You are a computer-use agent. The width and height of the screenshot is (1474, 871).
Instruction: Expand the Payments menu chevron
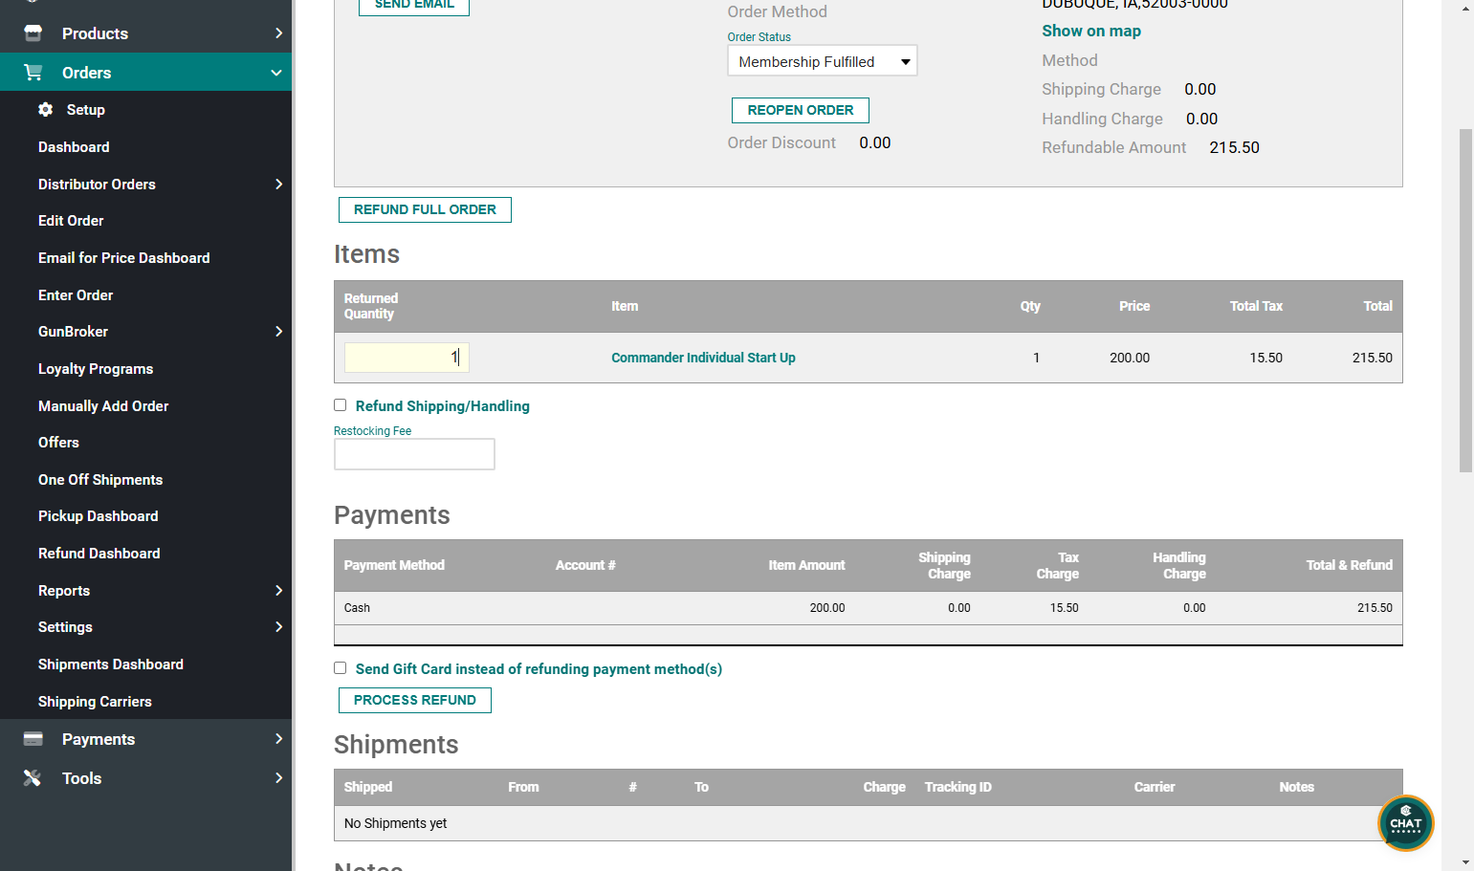[278, 738]
